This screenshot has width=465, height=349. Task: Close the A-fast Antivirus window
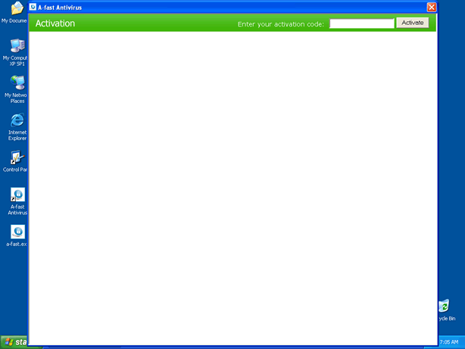pos(431,7)
